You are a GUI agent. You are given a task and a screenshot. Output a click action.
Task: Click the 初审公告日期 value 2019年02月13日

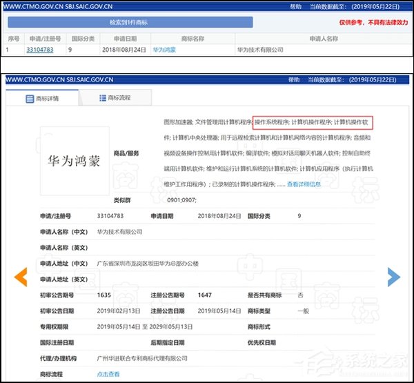(x=119, y=311)
